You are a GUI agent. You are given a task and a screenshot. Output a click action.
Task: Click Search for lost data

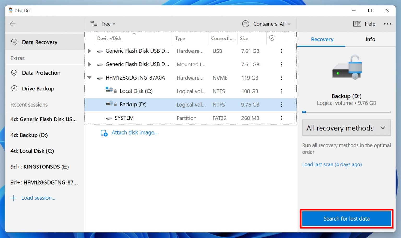[346, 219]
